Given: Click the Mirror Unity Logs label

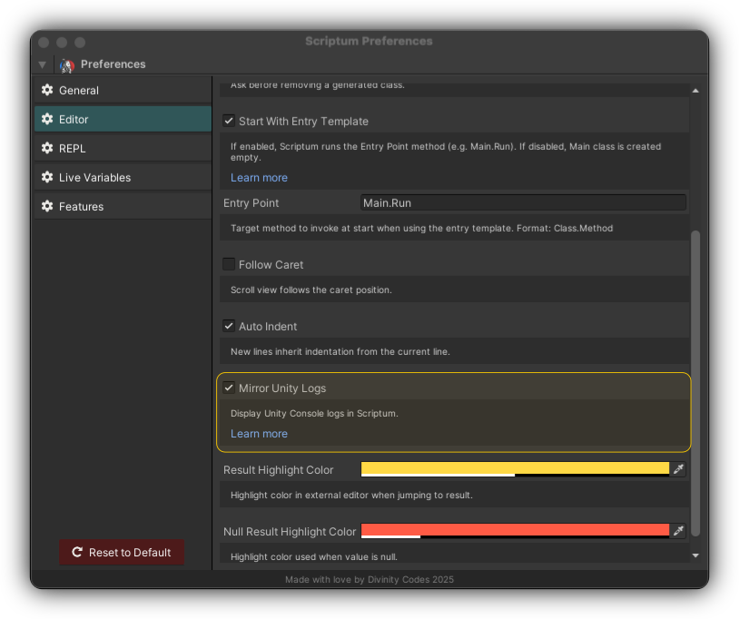Looking at the screenshot, I should coord(282,388).
